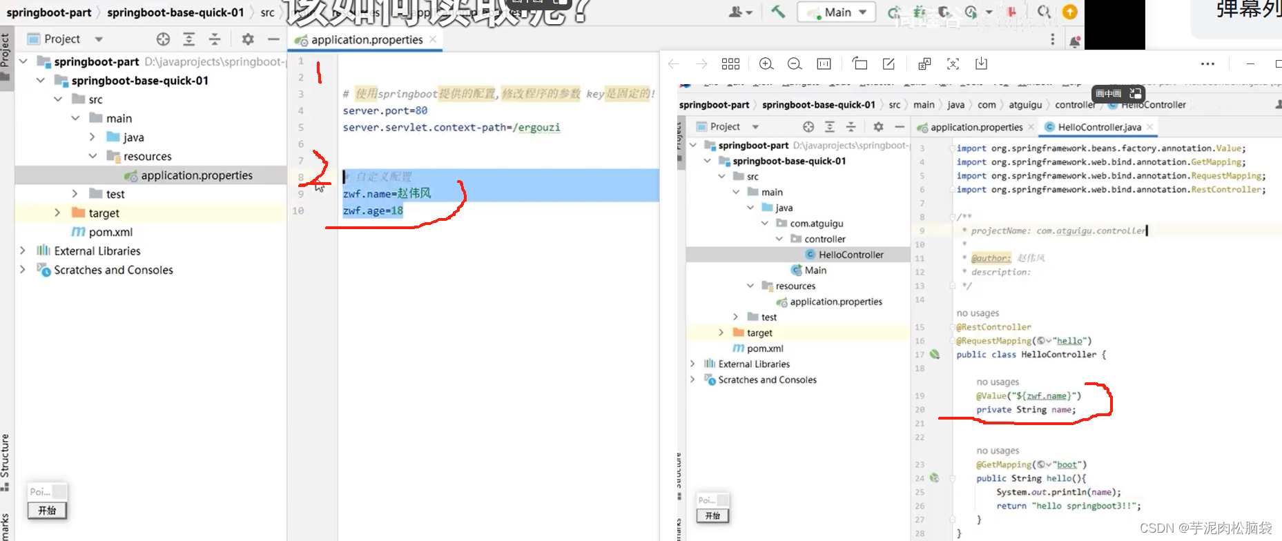Collapse the springboot-part root node in left tree
1282x541 pixels.
(x=23, y=61)
